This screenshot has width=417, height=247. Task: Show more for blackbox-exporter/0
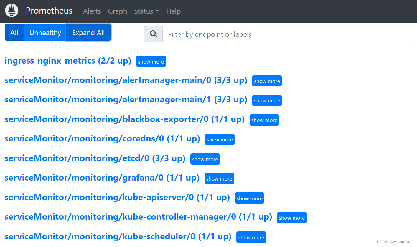click(264, 120)
